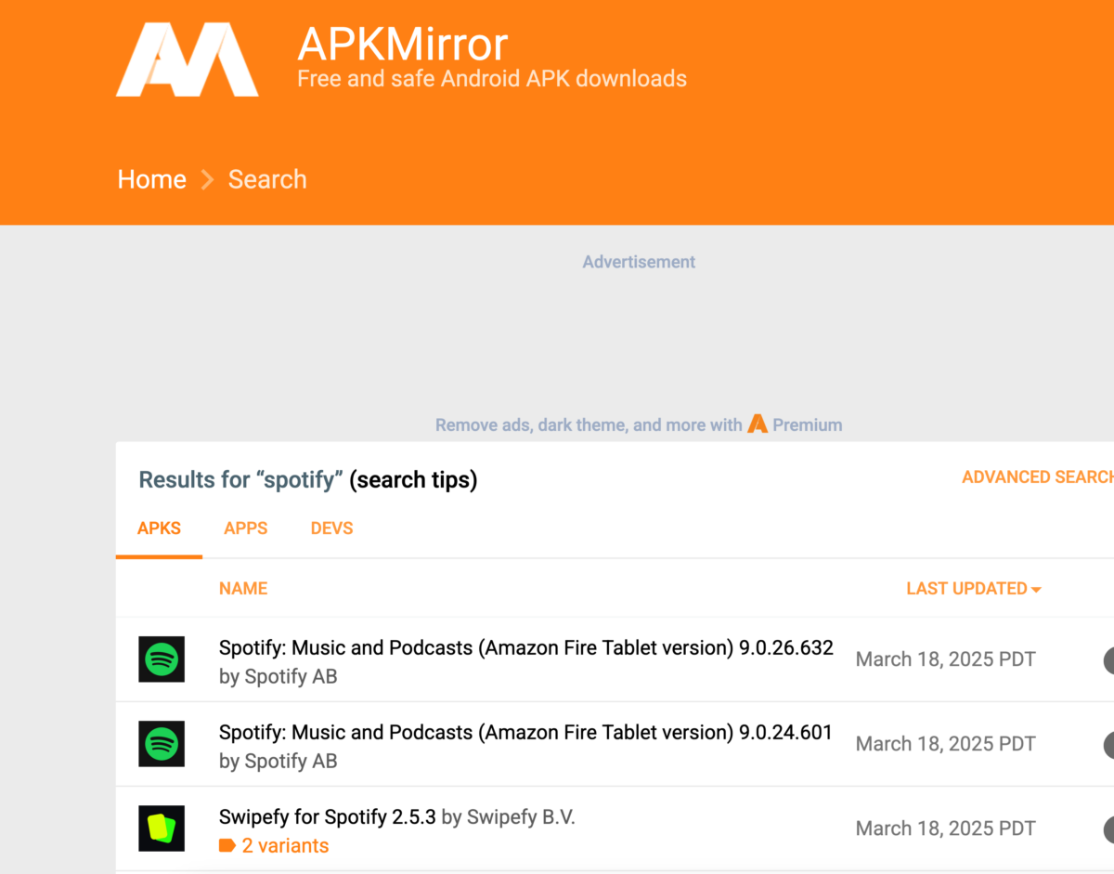Image resolution: width=1114 pixels, height=874 pixels.
Task: Select the APKS tab
Action: tap(159, 528)
